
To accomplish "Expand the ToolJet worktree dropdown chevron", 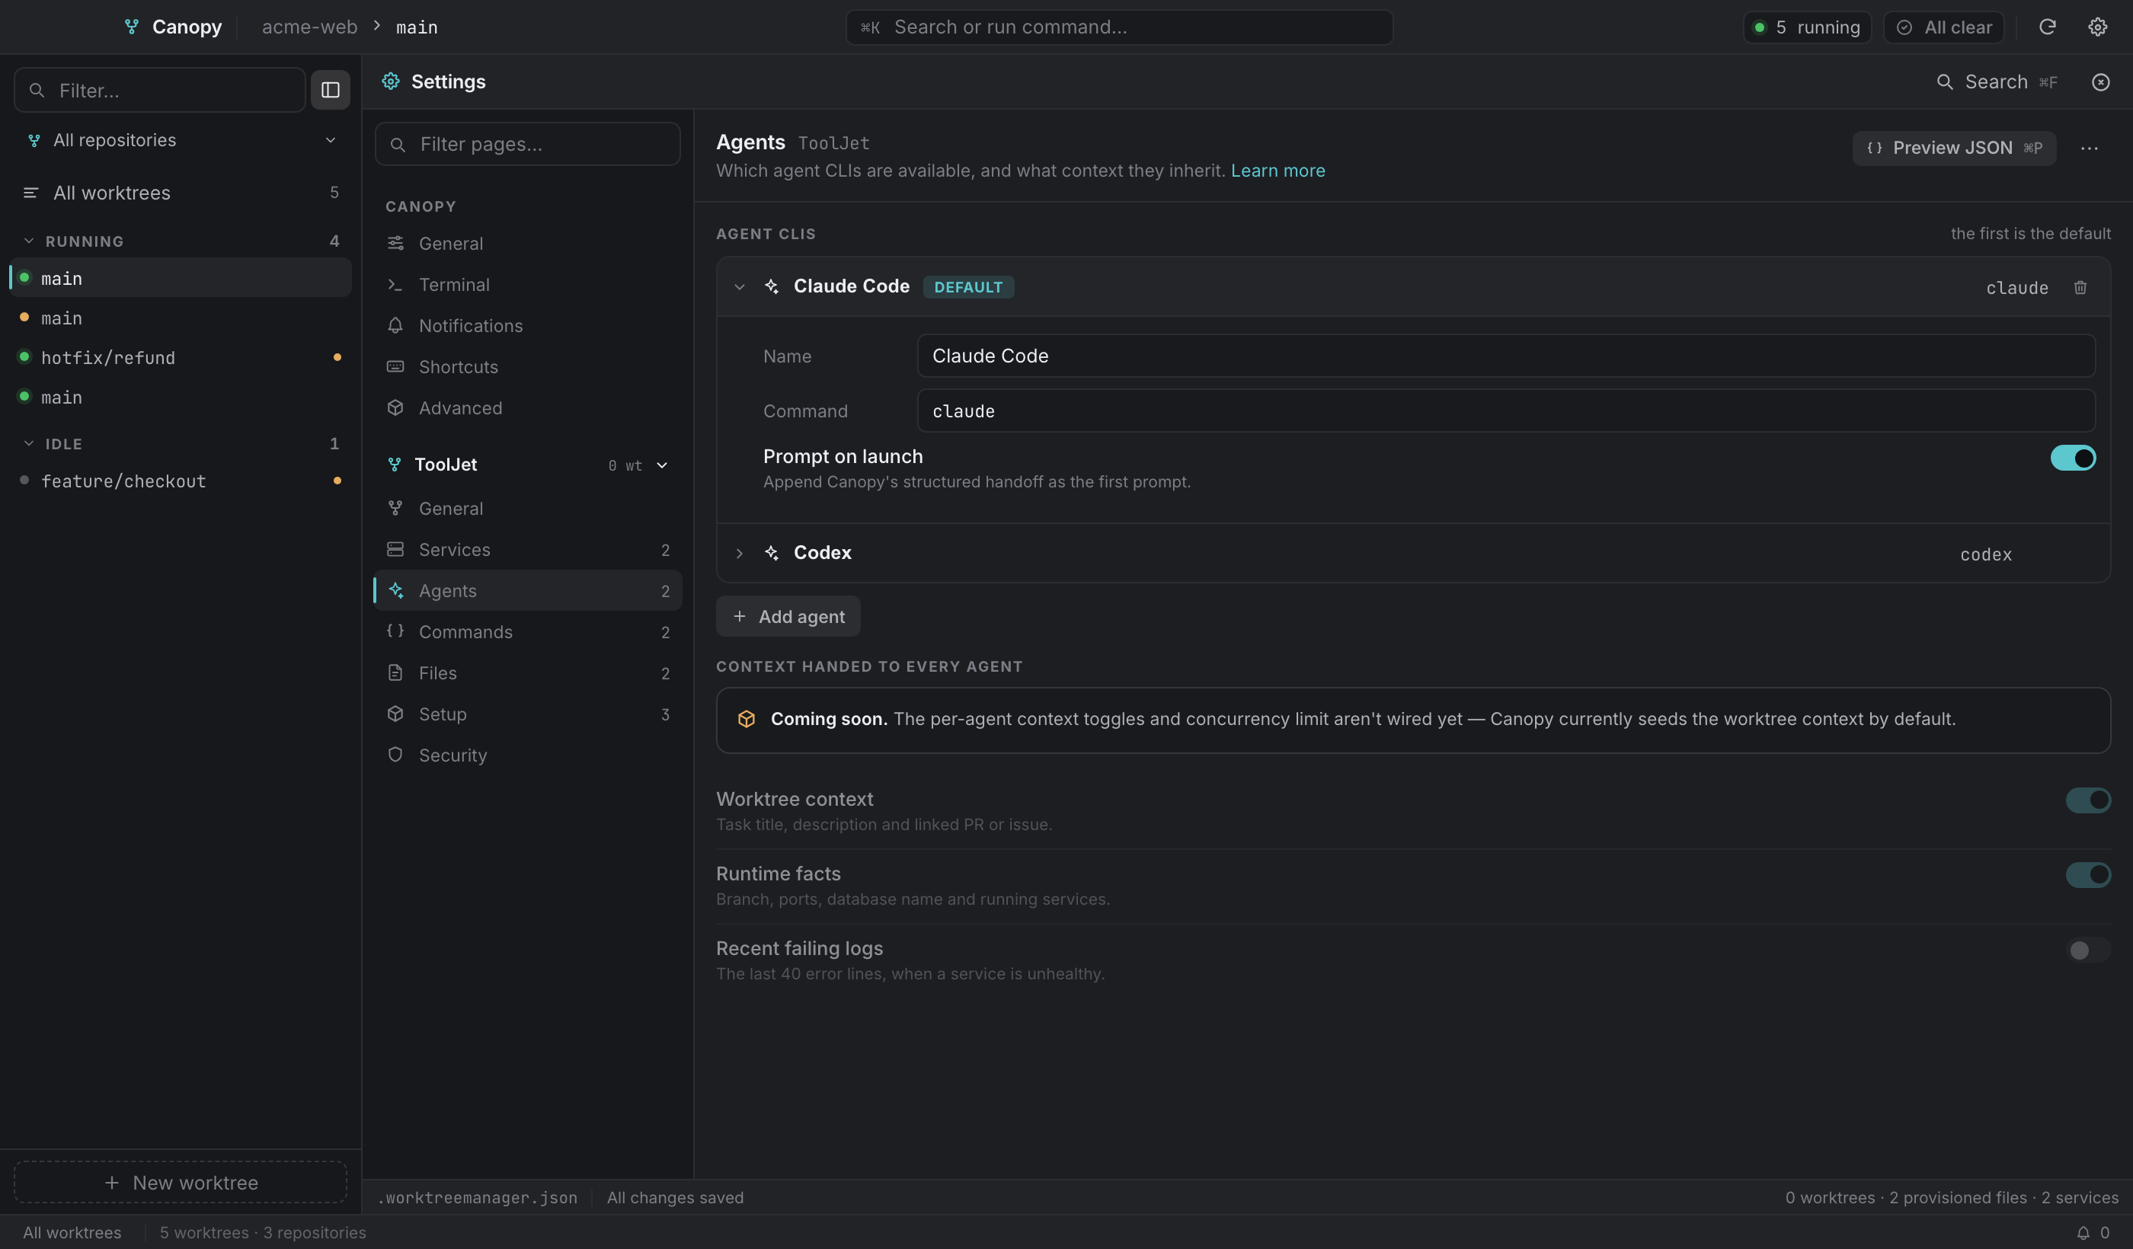I will coord(662,465).
